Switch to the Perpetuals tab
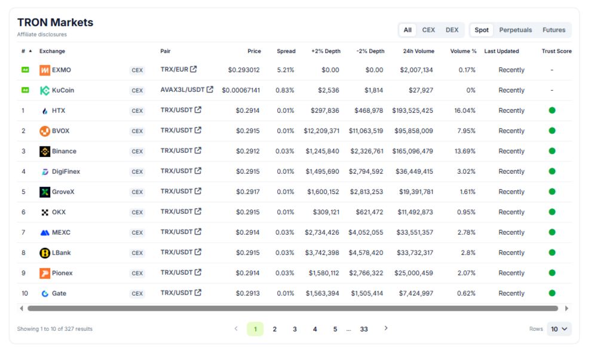 coord(515,30)
